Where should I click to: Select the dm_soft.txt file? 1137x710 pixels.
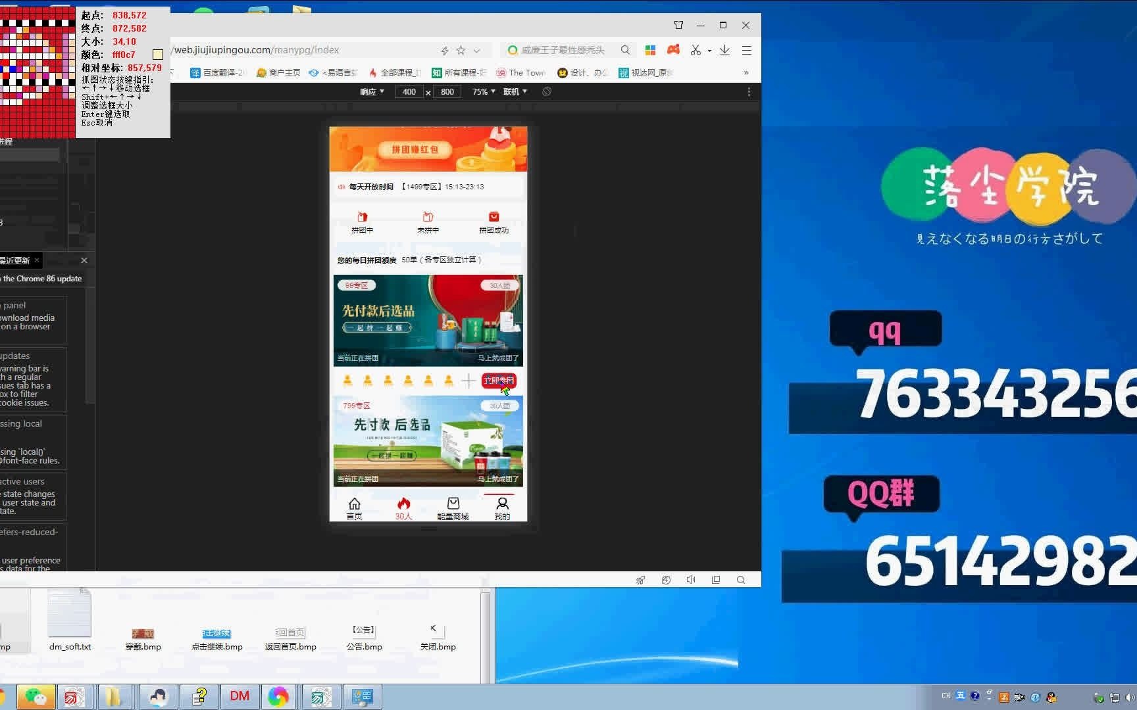click(x=70, y=619)
